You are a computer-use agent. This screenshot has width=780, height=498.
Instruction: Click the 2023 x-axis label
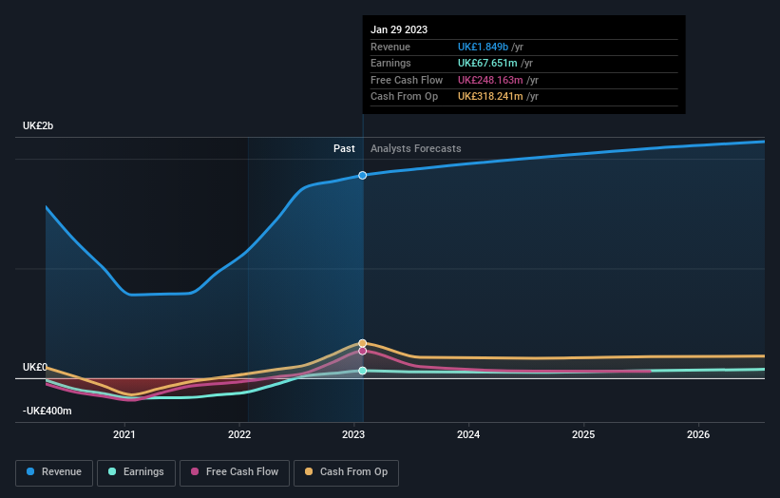353,435
